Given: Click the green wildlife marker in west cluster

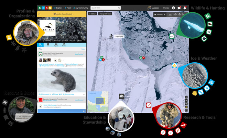Looking at the screenshot, I should (x=102, y=58).
